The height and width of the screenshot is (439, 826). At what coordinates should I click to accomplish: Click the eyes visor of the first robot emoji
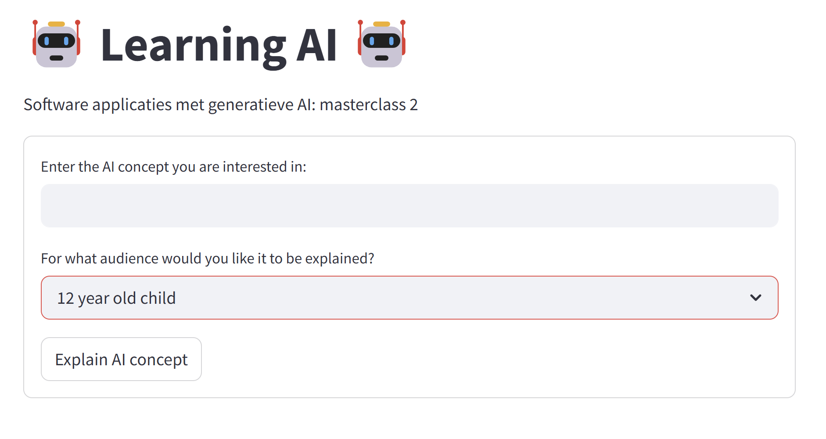point(57,41)
